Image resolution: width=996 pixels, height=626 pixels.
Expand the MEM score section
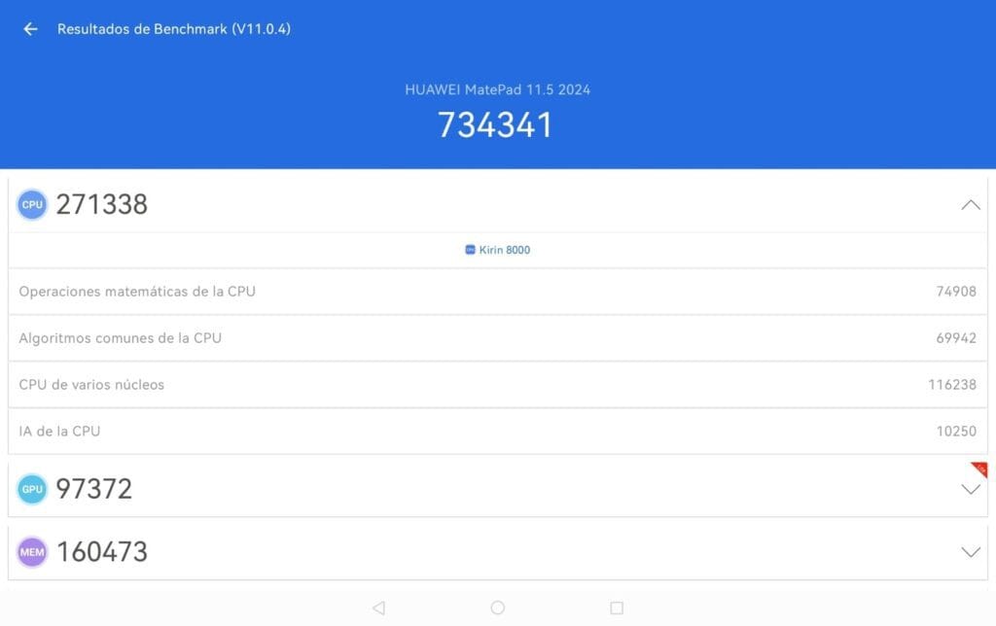970,552
